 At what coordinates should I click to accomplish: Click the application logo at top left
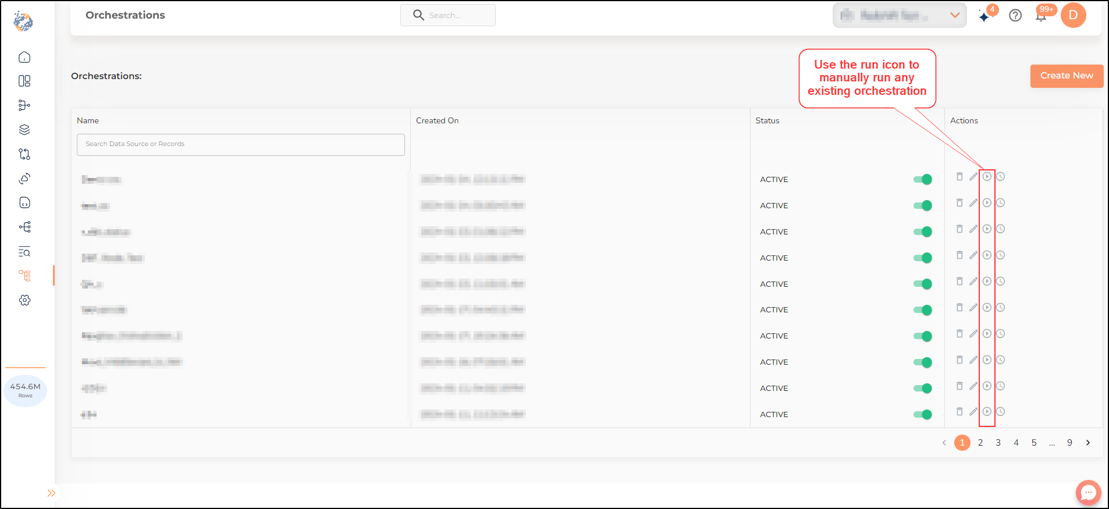tap(23, 22)
